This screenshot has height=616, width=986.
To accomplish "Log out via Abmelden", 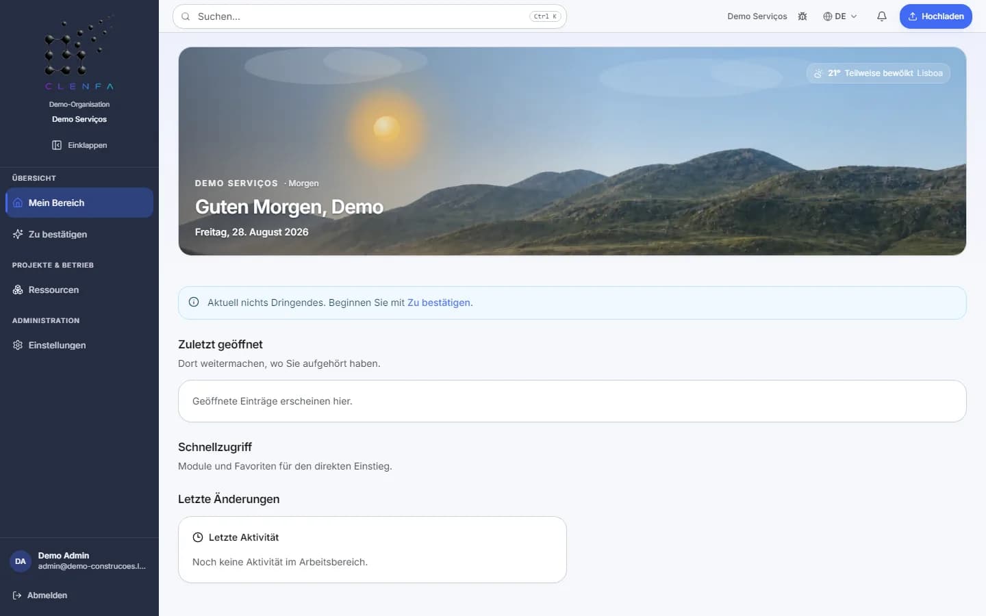I will [40, 595].
